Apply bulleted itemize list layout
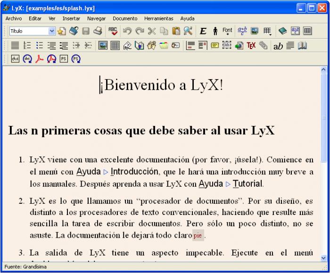 pyautogui.click(x=39, y=45)
